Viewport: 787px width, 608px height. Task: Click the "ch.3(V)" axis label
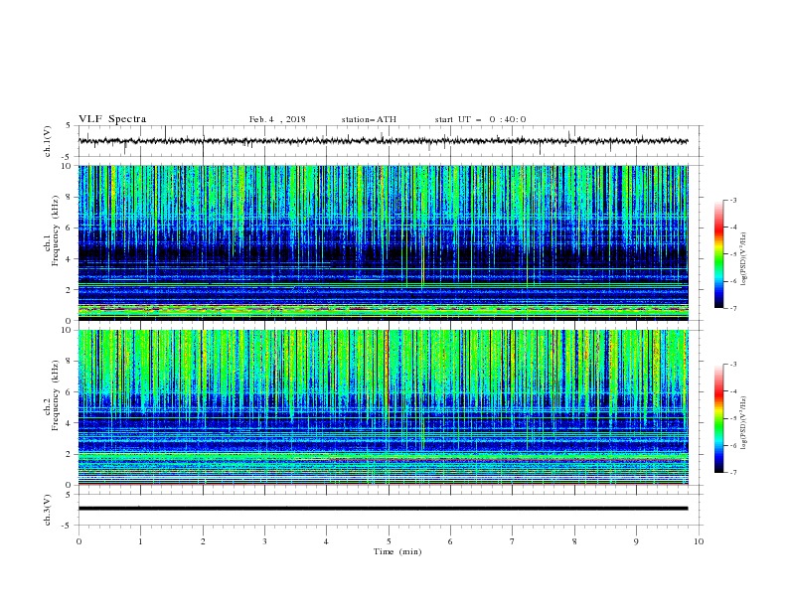point(48,510)
